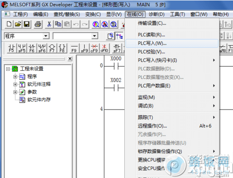Select 软元件内存 in project tree
The image size is (233, 178).
[39, 100]
